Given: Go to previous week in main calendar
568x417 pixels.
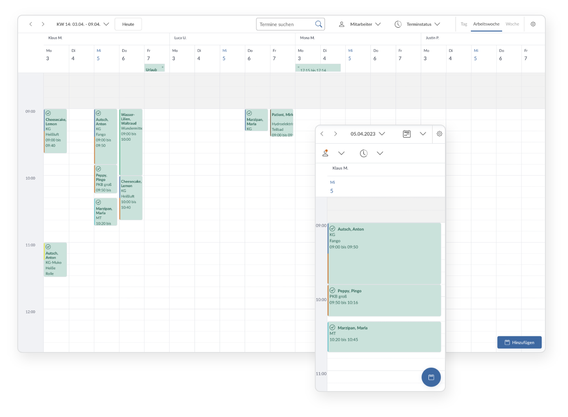Looking at the screenshot, I should click(x=31, y=24).
